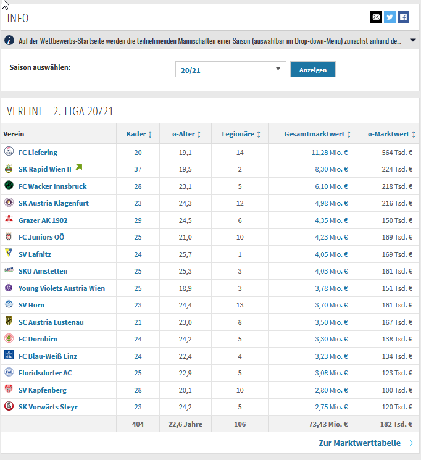Click the chevron after Zur Marktwerttabelle
Image resolution: width=421 pixels, height=460 pixels.
coord(411,443)
